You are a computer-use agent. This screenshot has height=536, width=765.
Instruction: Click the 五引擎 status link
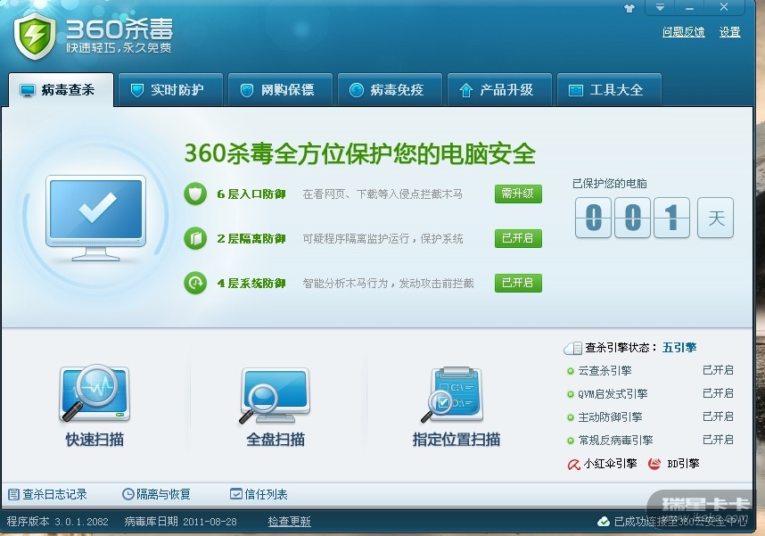tap(679, 348)
